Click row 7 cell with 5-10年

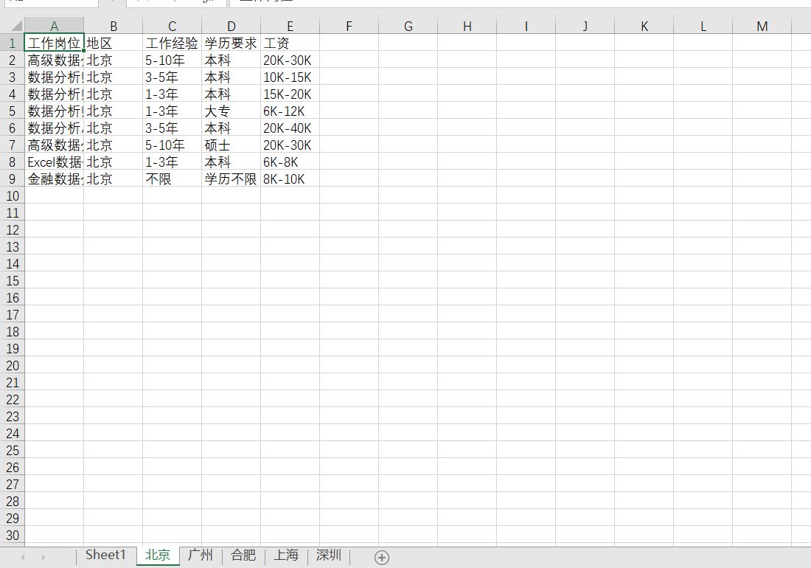173,145
